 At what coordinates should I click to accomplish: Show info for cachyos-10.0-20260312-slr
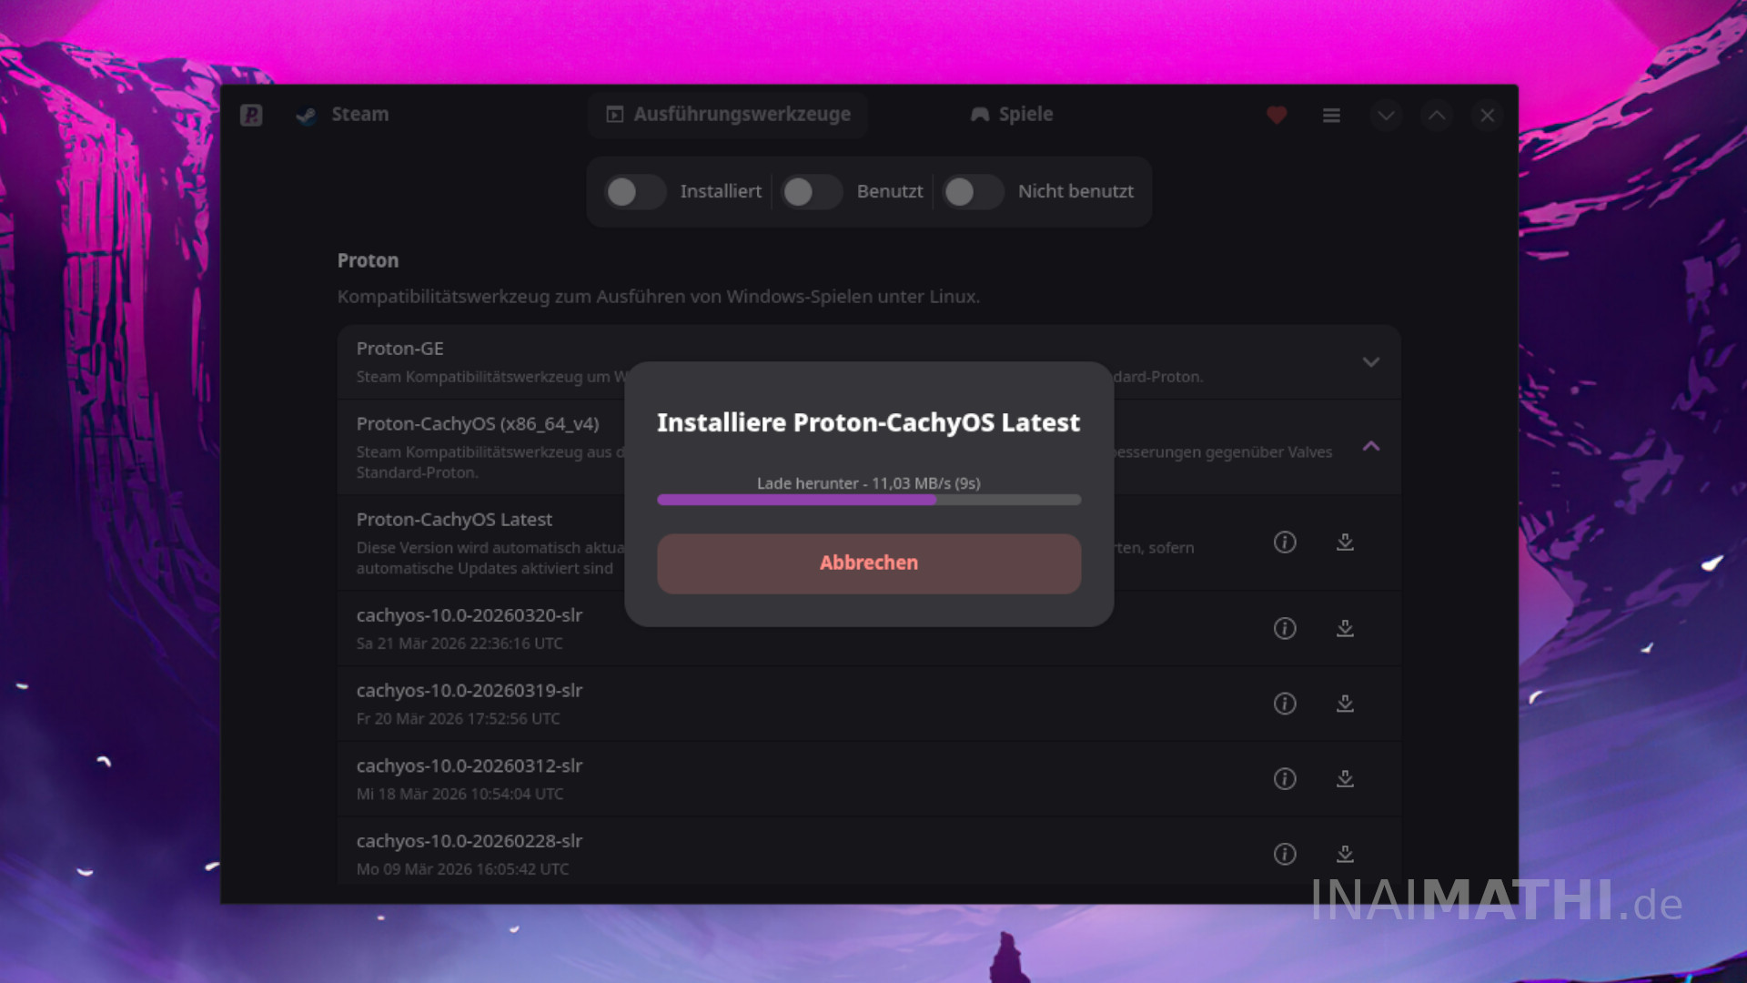coord(1285,779)
